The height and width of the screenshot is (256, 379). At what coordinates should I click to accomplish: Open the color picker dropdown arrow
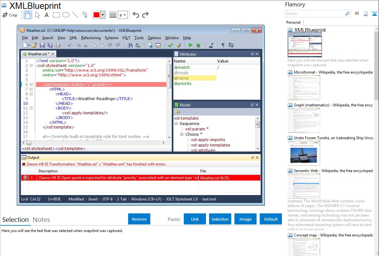pos(103,15)
